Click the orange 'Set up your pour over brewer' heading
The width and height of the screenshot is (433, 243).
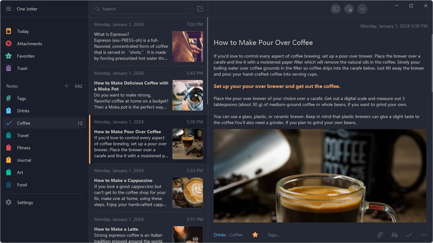tap(277, 86)
